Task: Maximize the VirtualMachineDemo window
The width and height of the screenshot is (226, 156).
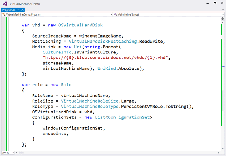Action: (x=215, y=3)
